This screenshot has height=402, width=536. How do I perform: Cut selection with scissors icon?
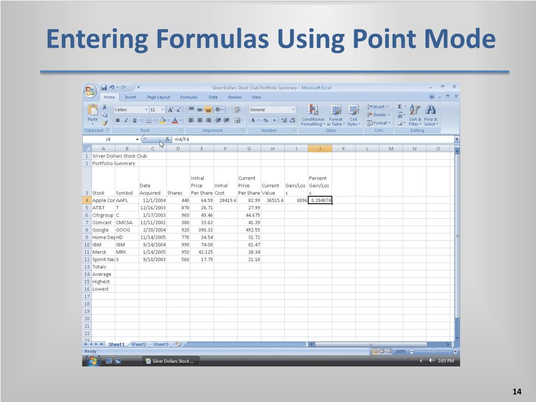coord(105,107)
